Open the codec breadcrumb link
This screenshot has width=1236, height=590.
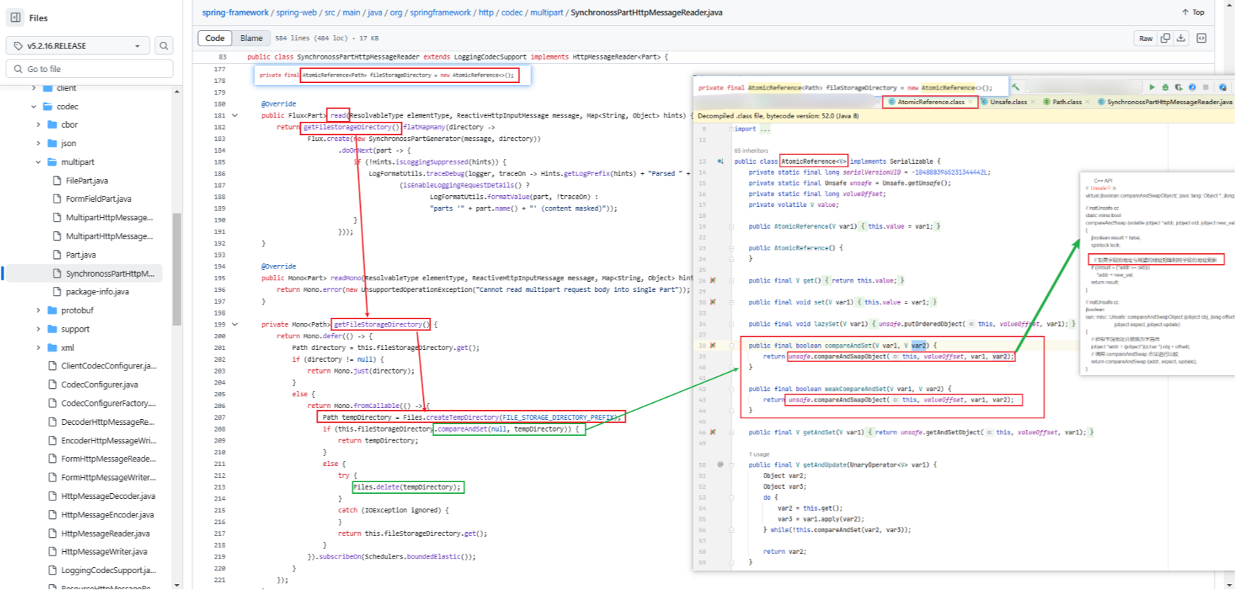pyautogui.click(x=512, y=12)
